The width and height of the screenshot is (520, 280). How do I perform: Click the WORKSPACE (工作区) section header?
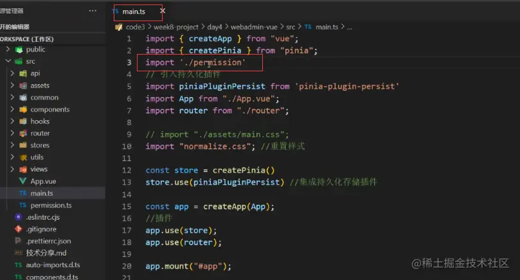pyautogui.click(x=26, y=39)
